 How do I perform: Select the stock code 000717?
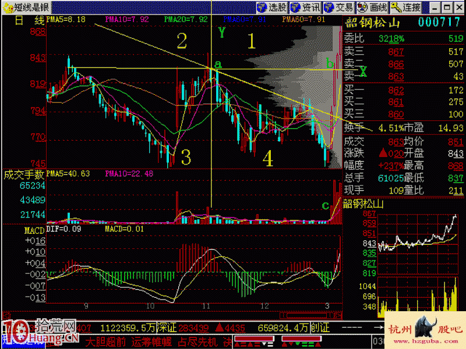point(440,22)
